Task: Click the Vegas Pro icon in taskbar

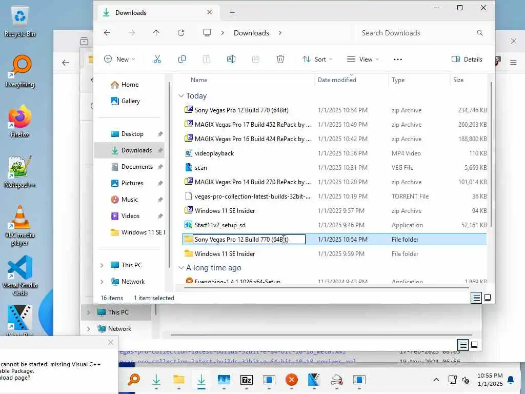Action: coord(314,380)
